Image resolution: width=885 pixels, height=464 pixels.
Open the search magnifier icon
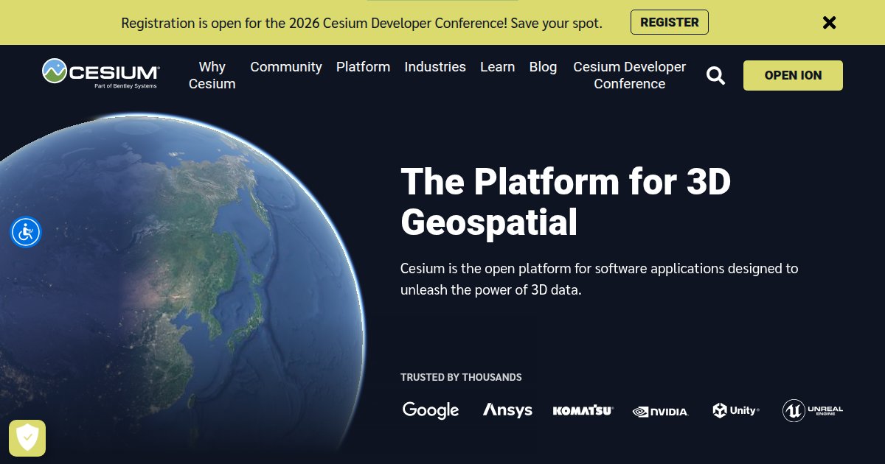(x=715, y=75)
